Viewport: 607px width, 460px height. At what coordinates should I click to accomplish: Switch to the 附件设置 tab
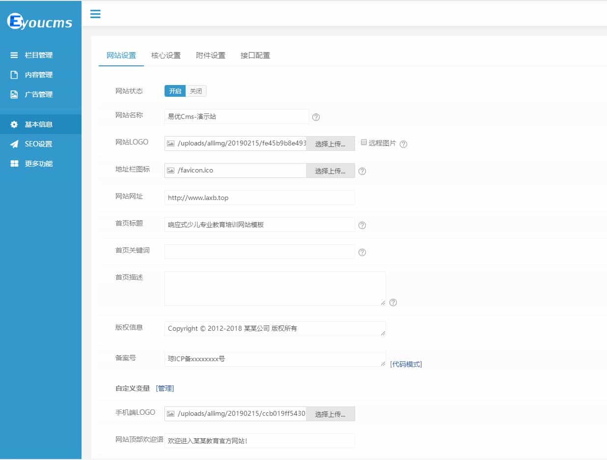point(210,55)
